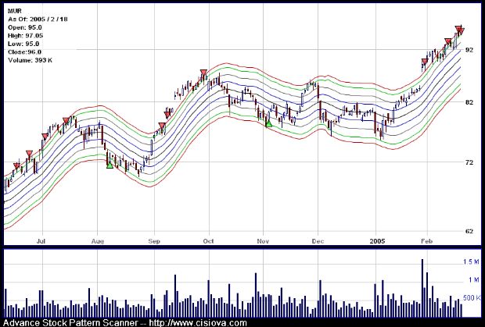The height and width of the screenshot is (327, 485).
Task: Select the Sep month label
Action: 154,241
